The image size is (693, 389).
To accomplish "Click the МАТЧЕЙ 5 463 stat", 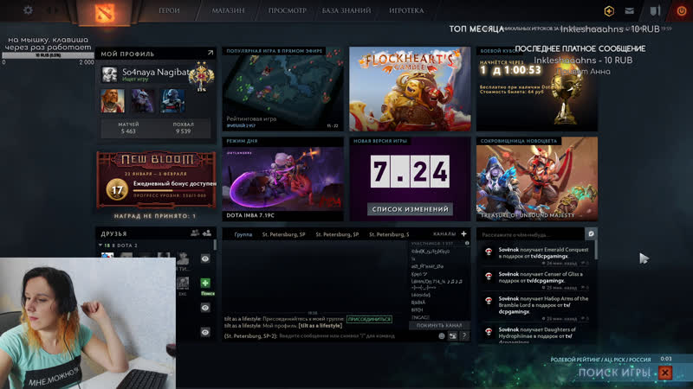I will pos(128,128).
